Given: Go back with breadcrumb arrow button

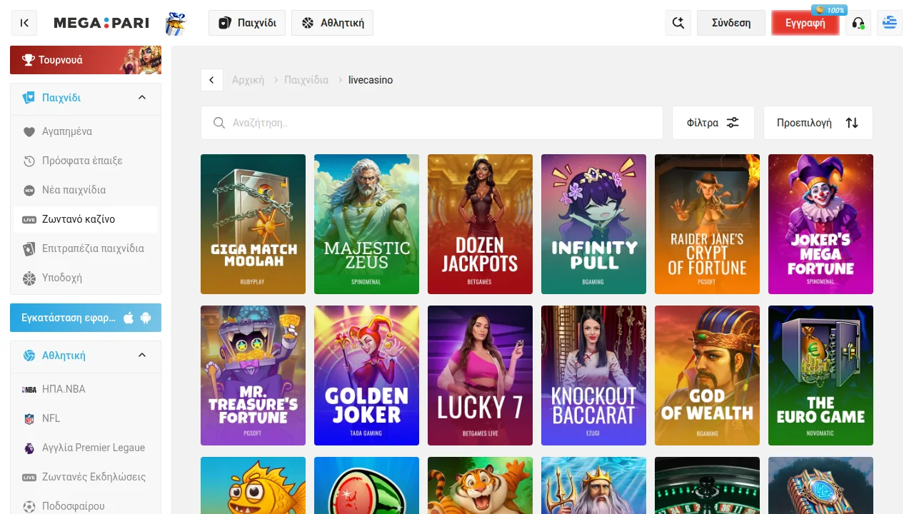Looking at the screenshot, I should pyautogui.click(x=211, y=80).
